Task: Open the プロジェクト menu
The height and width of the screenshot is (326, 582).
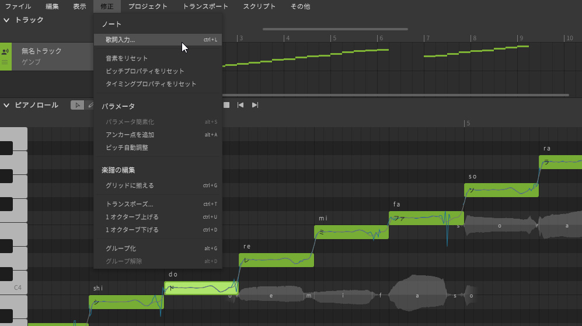Action: click(148, 6)
